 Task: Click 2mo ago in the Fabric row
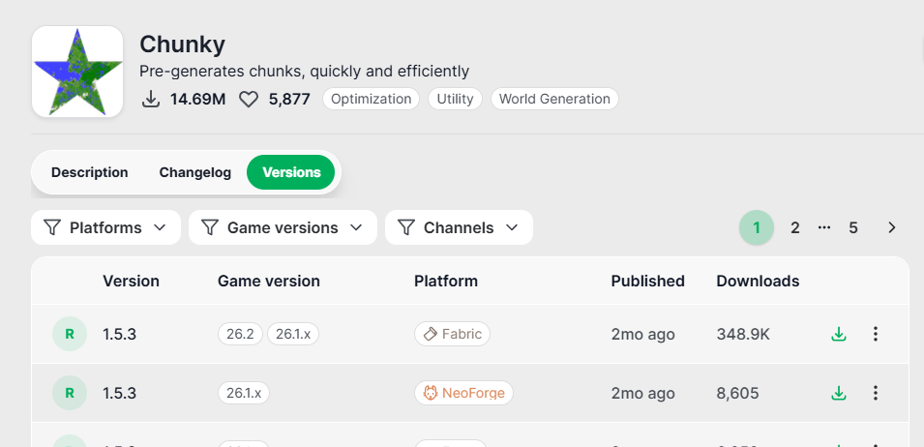[x=642, y=335]
